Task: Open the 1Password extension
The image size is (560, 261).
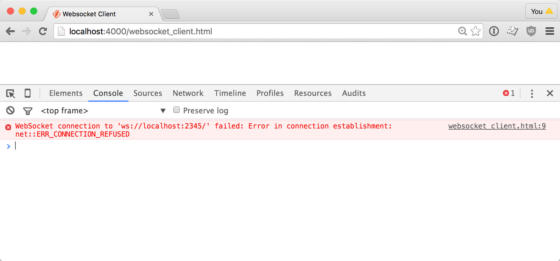Action: click(x=494, y=31)
